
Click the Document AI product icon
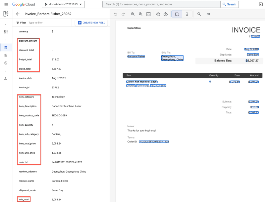tap(6, 14)
